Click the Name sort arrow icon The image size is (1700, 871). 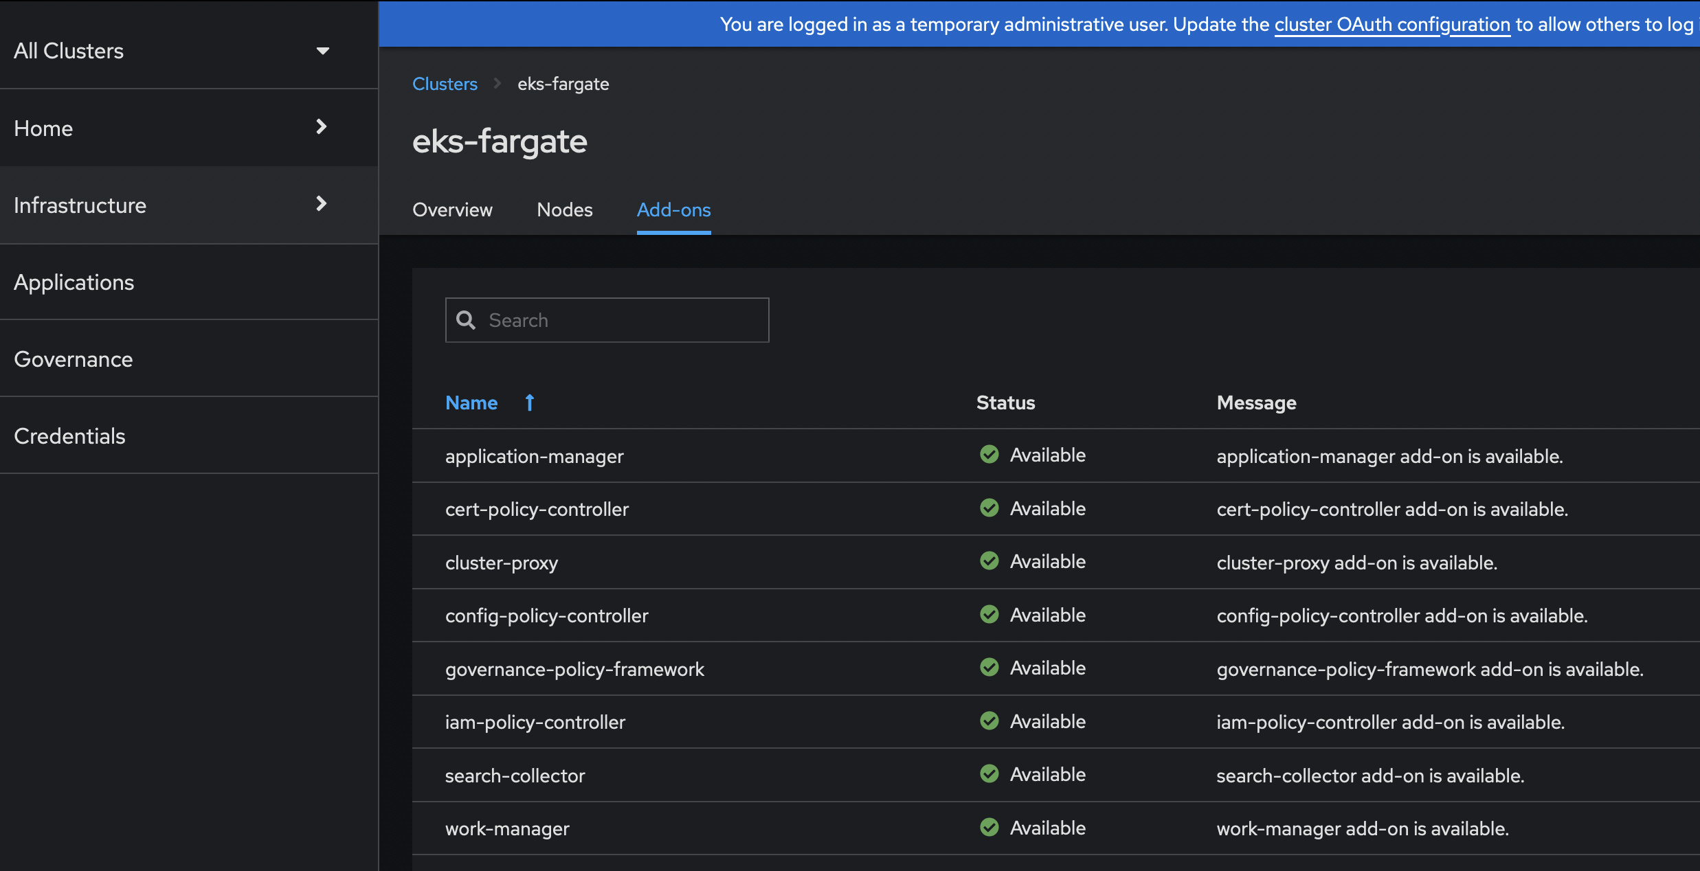point(529,403)
